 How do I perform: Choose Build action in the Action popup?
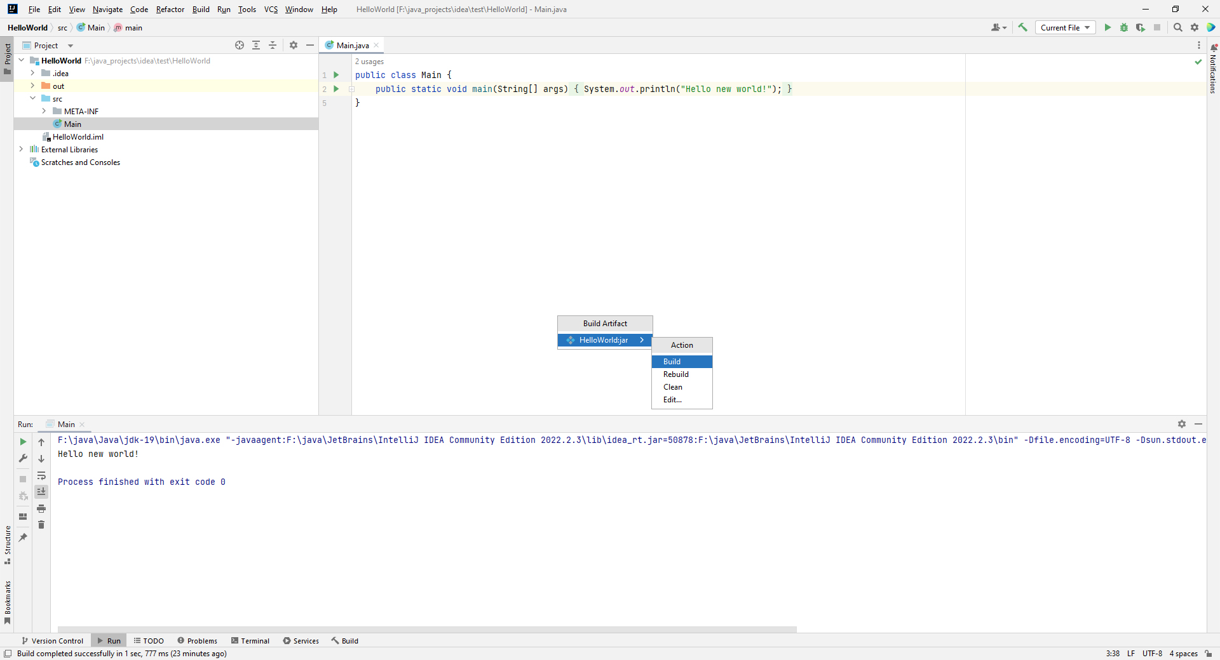pyautogui.click(x=682, y=362)
